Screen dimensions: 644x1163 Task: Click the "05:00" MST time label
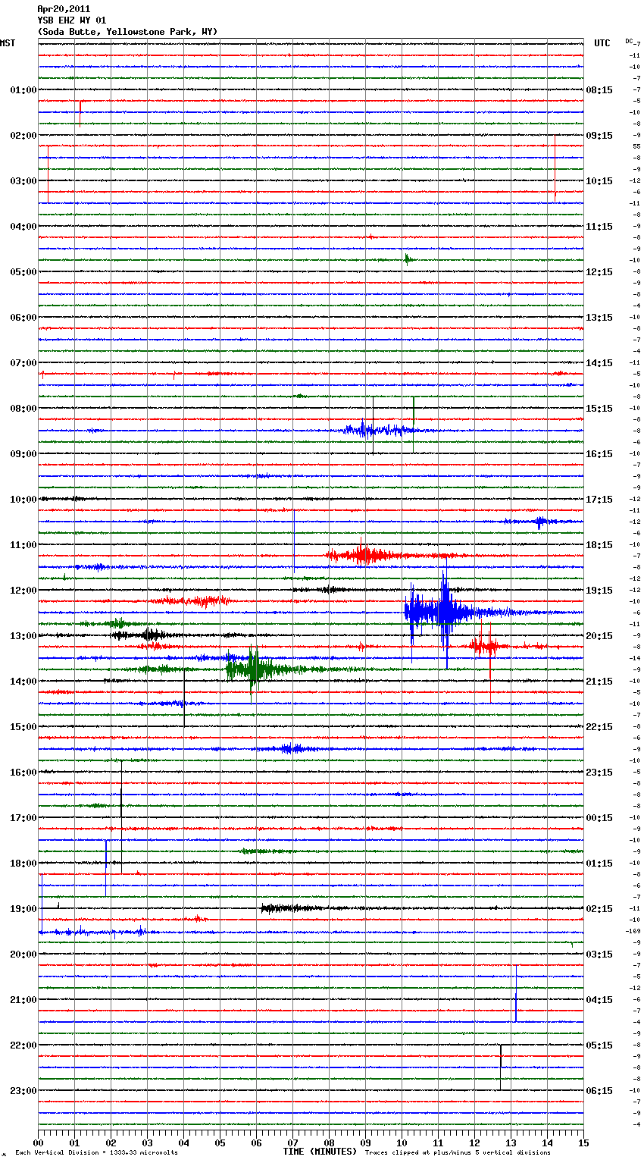tap(23, 272)
